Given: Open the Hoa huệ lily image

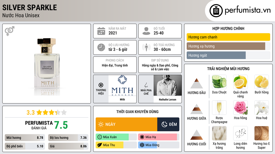Looking at the screenshot, I should tap(262, 107).
